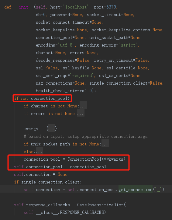Expand folded block after 'if errors is not None:'
Viewport: 172px width, 220px height.
(x=81, y=113)
